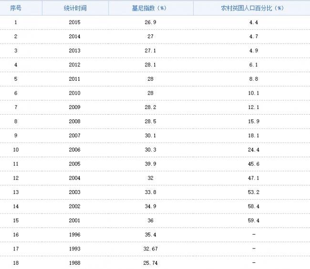The height and width of the screenshot is (269, 310).
Task: Click the rural poverty value 4.4
Action: click(254, 22)
